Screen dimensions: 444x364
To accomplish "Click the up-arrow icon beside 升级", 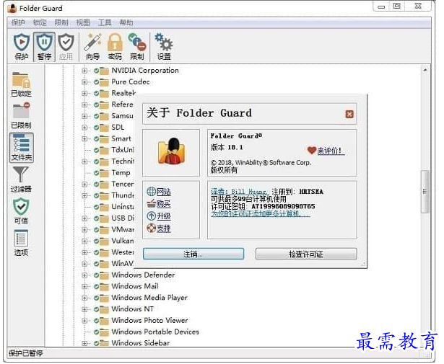I will coord(151,216).
